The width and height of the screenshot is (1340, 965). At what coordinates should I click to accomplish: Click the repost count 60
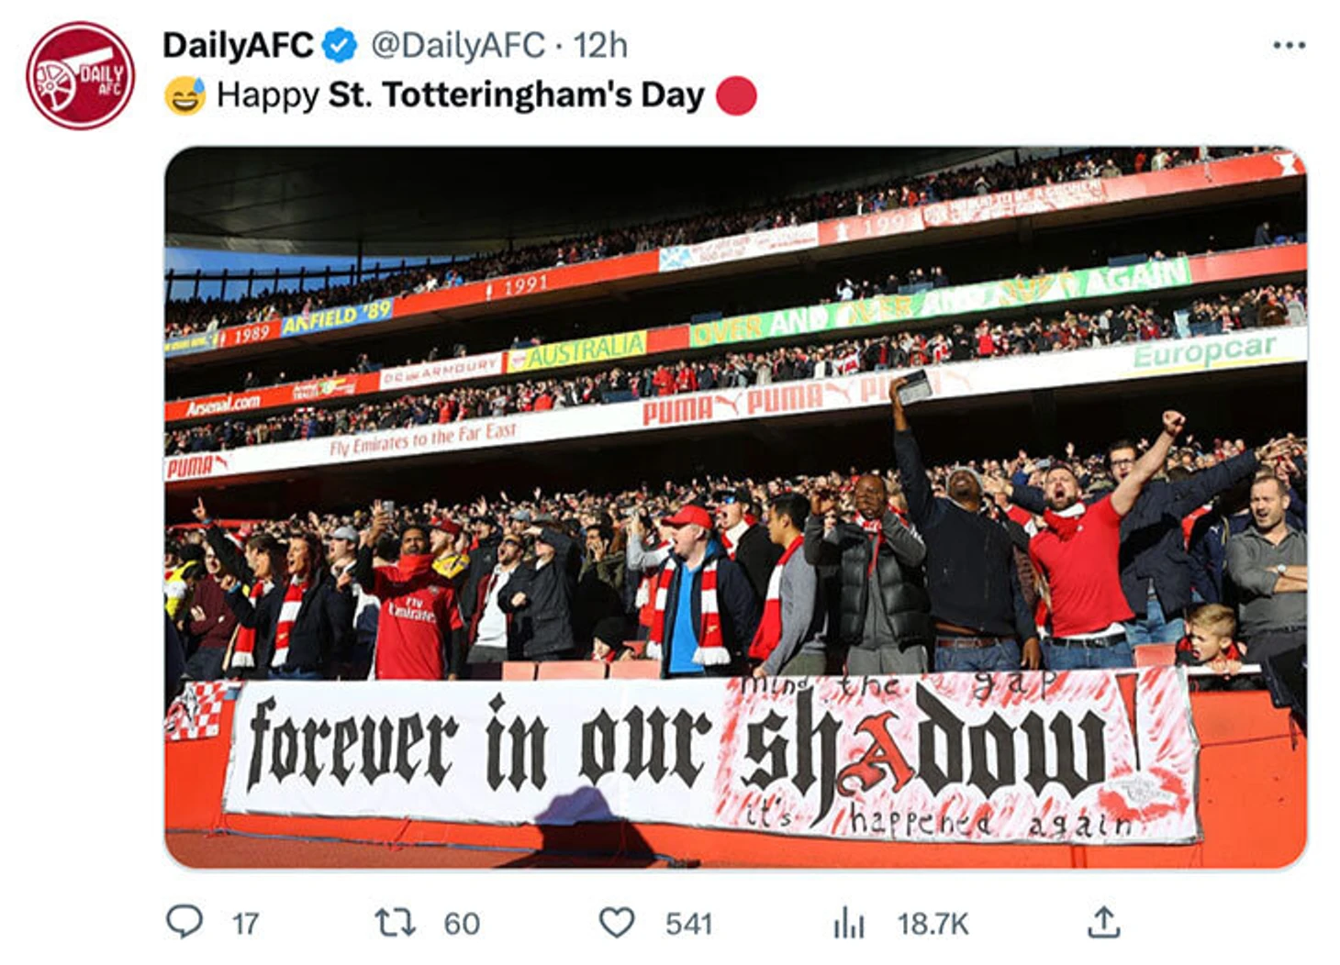point(462,924)
